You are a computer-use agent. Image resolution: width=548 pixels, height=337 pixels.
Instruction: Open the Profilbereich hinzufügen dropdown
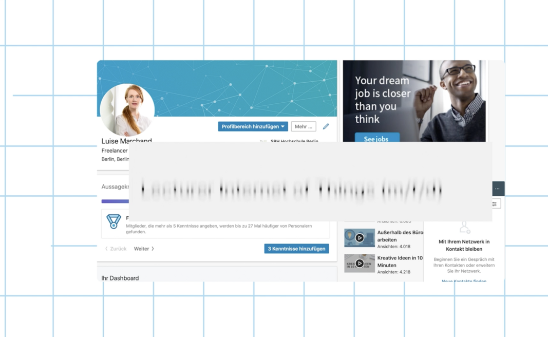pyautogui.click(x=253, y=126)
